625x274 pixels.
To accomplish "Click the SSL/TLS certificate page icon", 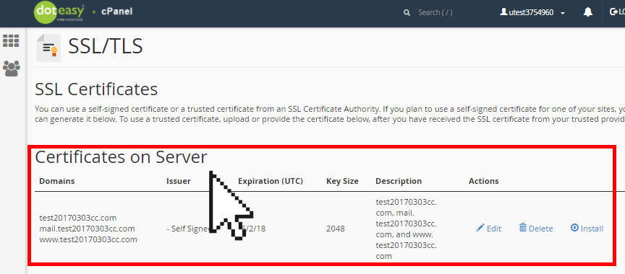I will [48, 48].
